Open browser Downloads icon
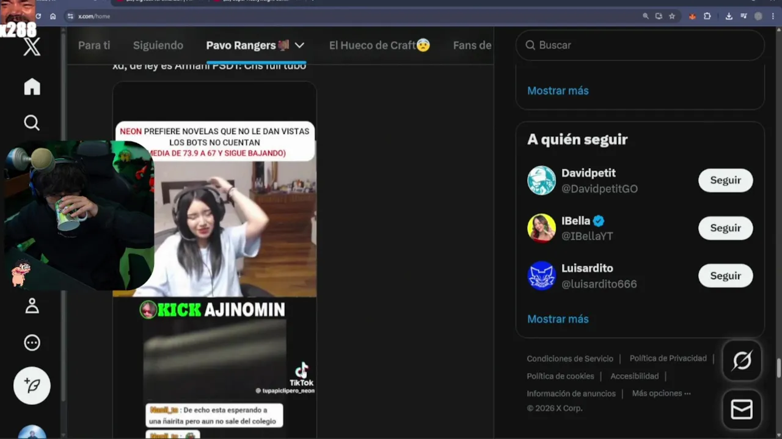The image size is (782, 439). tap(729, 16)
